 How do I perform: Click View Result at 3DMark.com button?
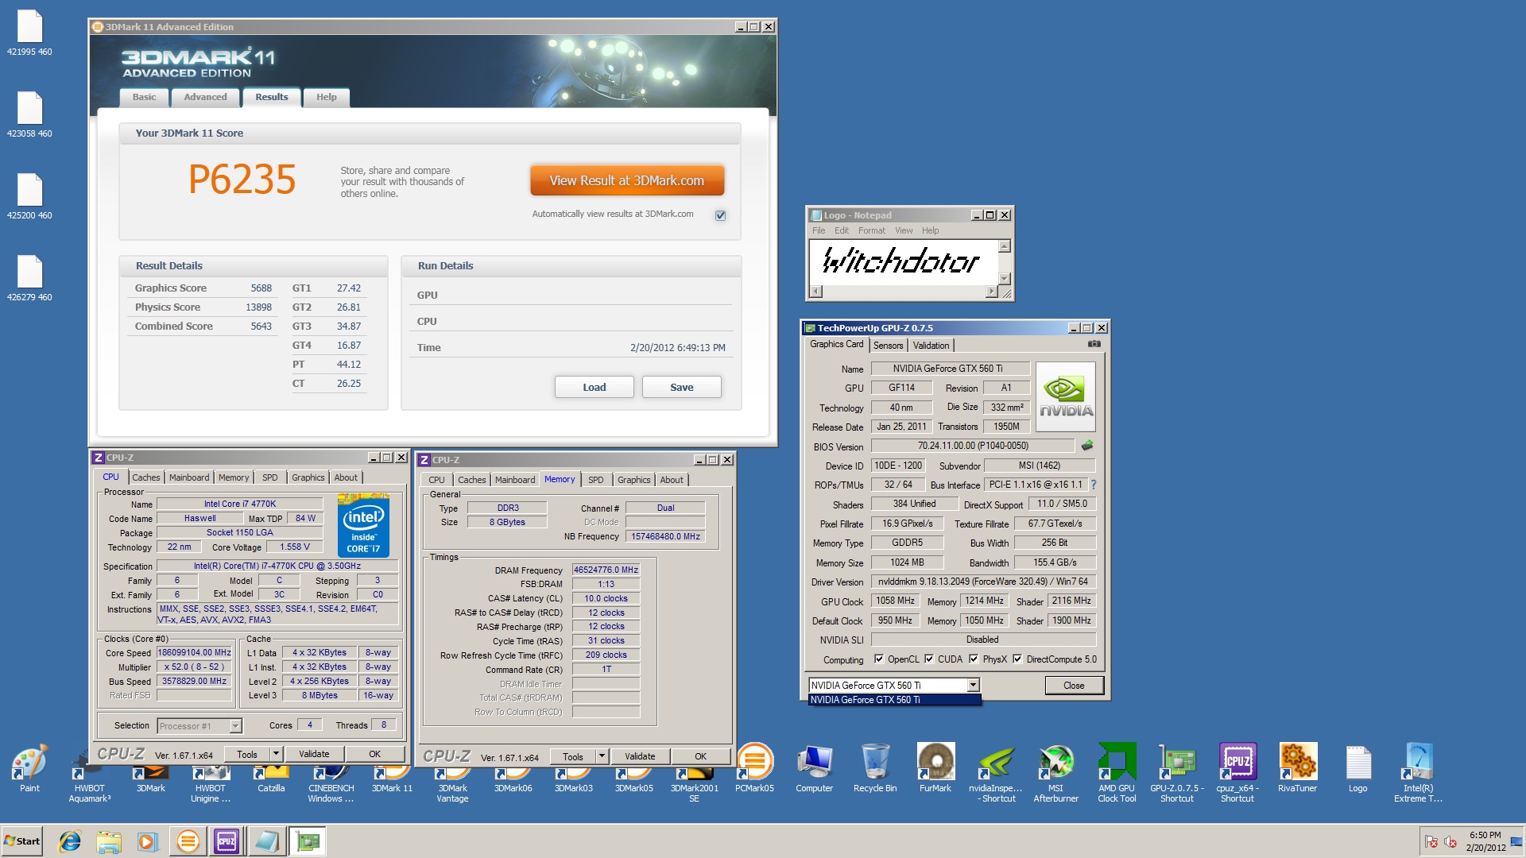pyautogui.click(x=626, y=181)
